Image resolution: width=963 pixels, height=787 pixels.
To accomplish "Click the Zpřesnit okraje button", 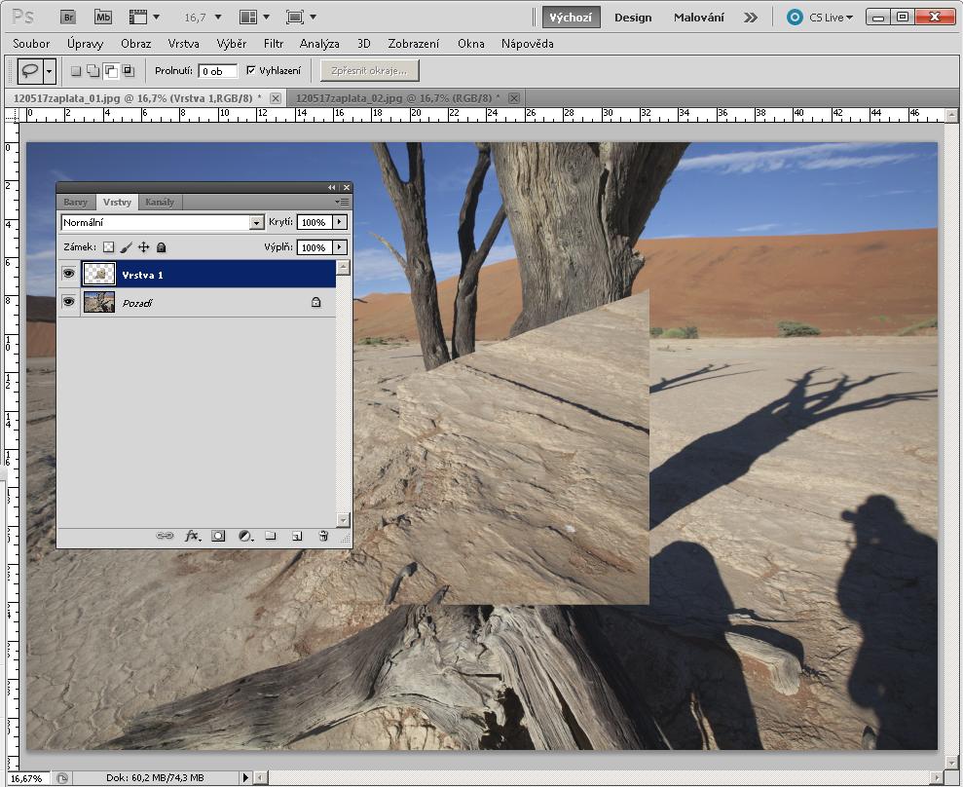I will pos(369,70).
